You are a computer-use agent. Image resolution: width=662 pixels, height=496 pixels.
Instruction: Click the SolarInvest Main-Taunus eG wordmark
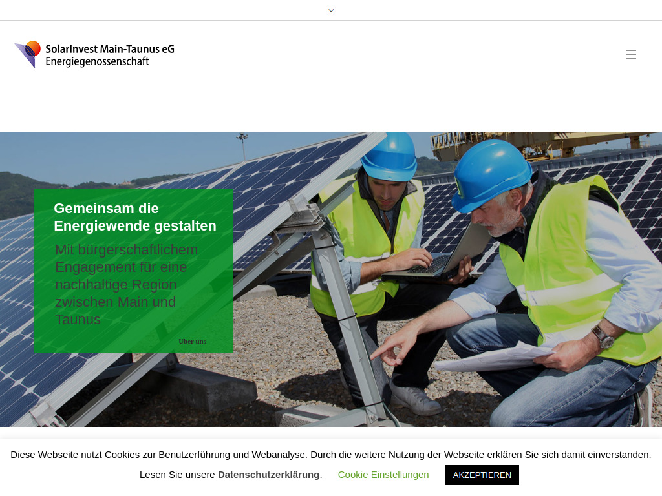[x=109, y=49]
